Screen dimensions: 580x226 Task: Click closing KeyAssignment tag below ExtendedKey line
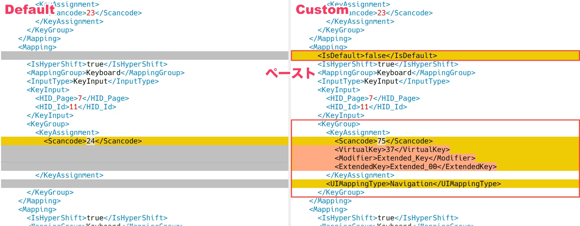(360, 175)
